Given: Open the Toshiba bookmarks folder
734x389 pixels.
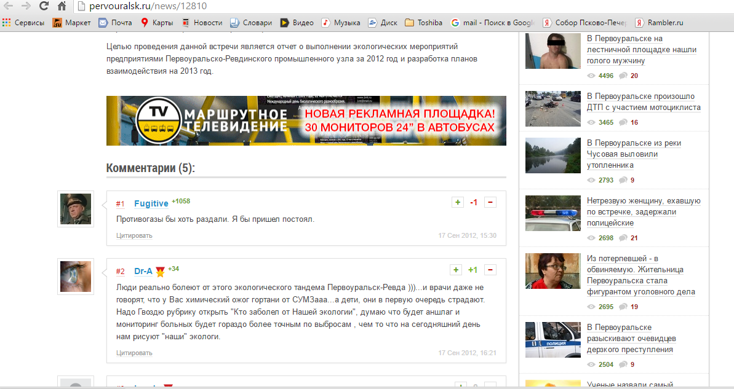Looking at the screenshot, I should (424, 23).
